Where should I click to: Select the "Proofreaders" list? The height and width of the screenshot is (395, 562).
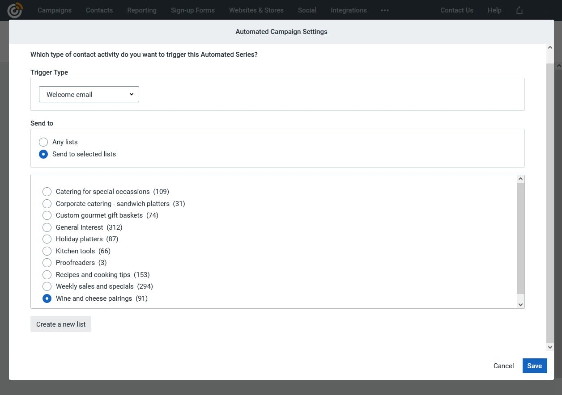(47, 263)
